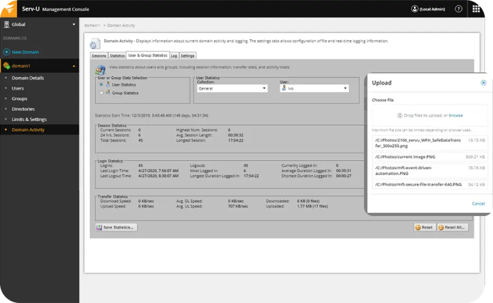The height and width of the screenshot is (303, 493).
Task: Click the Reset button
Action: [x=425, y=227]
